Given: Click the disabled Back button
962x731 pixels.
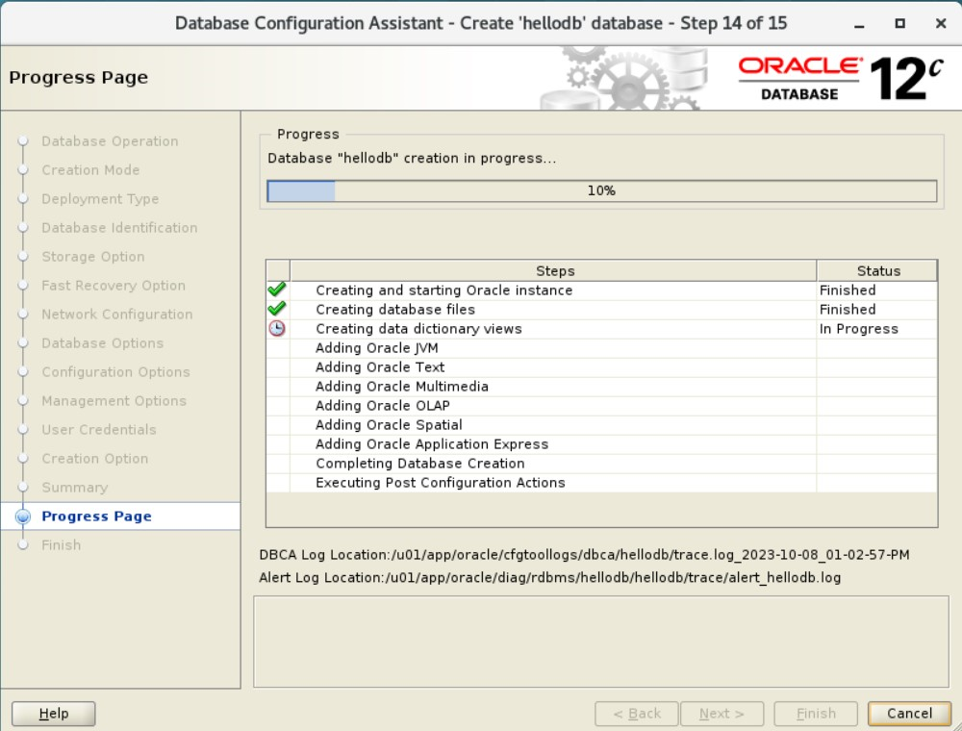Looking at the screenshot, I should pyautogui.click(x=636, y=714).
